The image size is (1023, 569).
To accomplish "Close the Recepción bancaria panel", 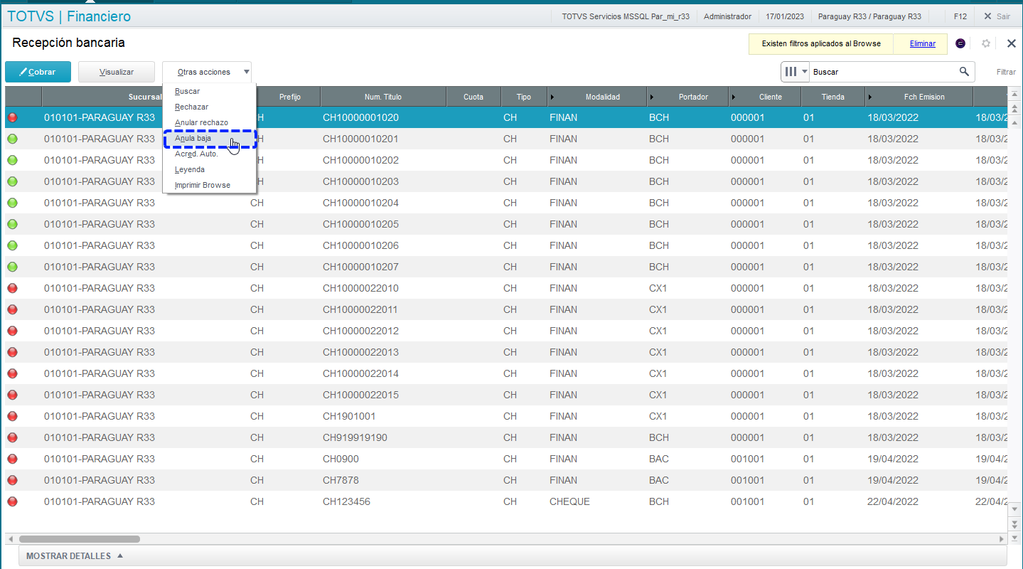I will coord(1011,43).
